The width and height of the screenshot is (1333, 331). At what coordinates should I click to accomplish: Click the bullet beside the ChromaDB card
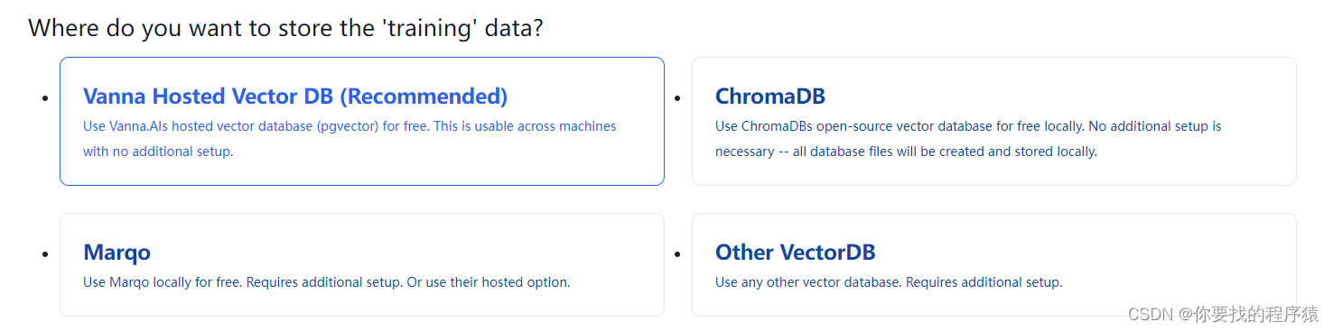677,97
